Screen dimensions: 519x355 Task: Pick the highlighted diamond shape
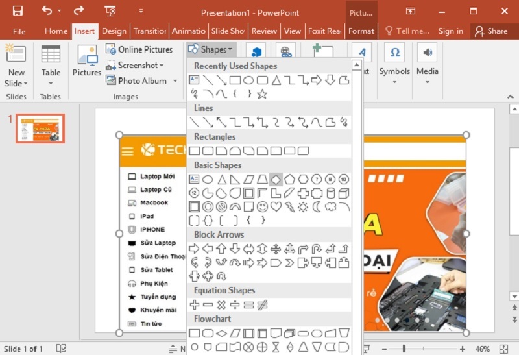[276, 179]
